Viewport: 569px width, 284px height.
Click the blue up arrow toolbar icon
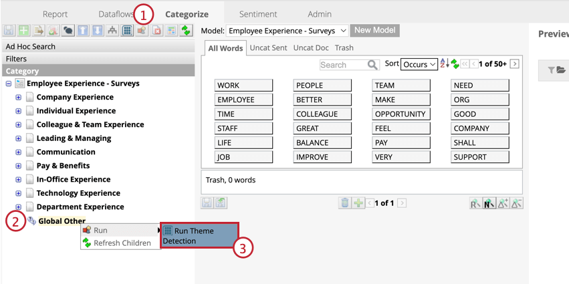pyautogui.click(x=83, y=31)
